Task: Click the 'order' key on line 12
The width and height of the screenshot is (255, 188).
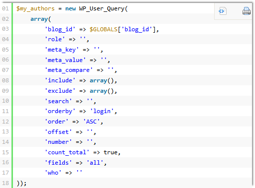Action: pyautogui.click(x=56, y=122)
